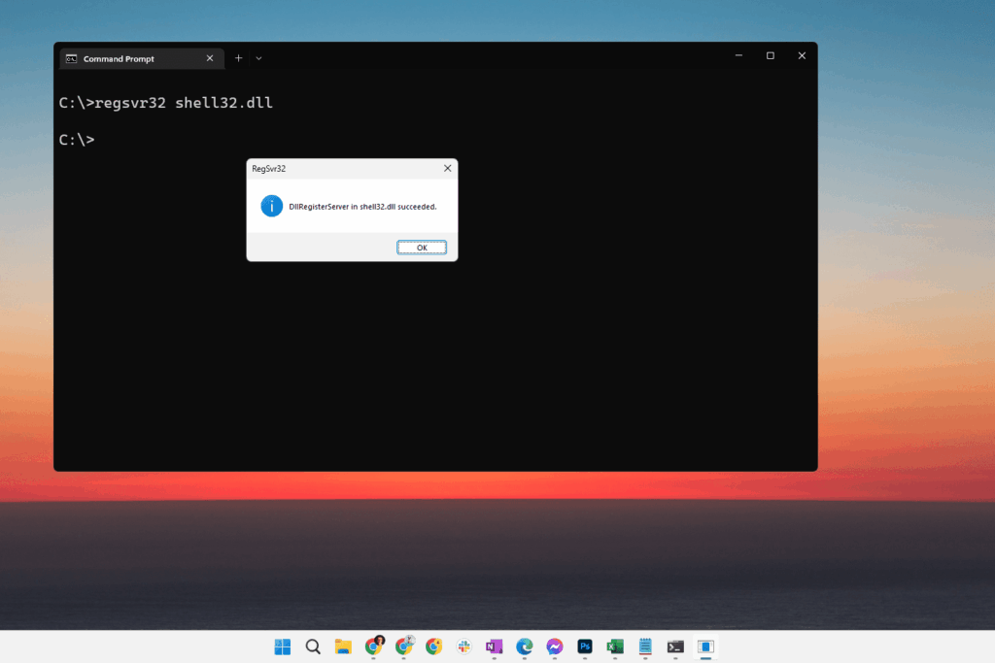The height and width of the screenshot is (663, 995).
Task: Open File Explorer from the taskbar
Action: 343,646
